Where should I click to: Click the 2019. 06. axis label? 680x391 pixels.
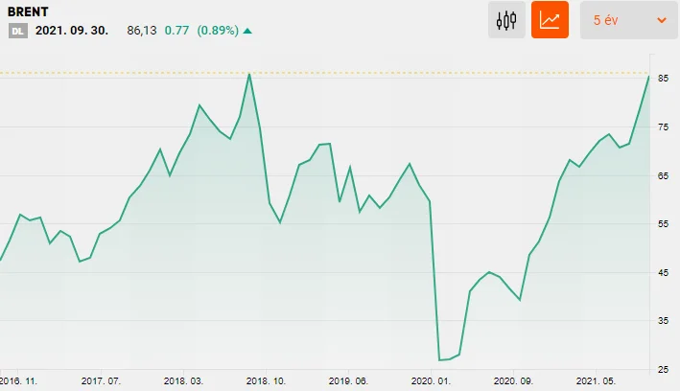click(348, 381)
